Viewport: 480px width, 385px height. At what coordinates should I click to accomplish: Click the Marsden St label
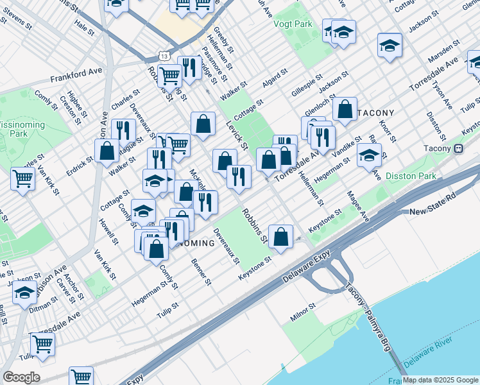click(443, 51)
